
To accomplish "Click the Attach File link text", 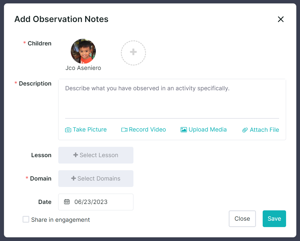I will [264, 130].
